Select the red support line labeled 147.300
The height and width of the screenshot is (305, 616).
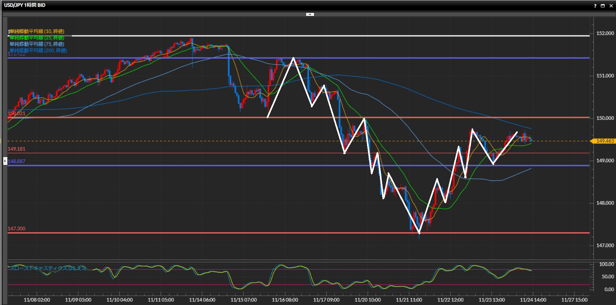[193, 233]
